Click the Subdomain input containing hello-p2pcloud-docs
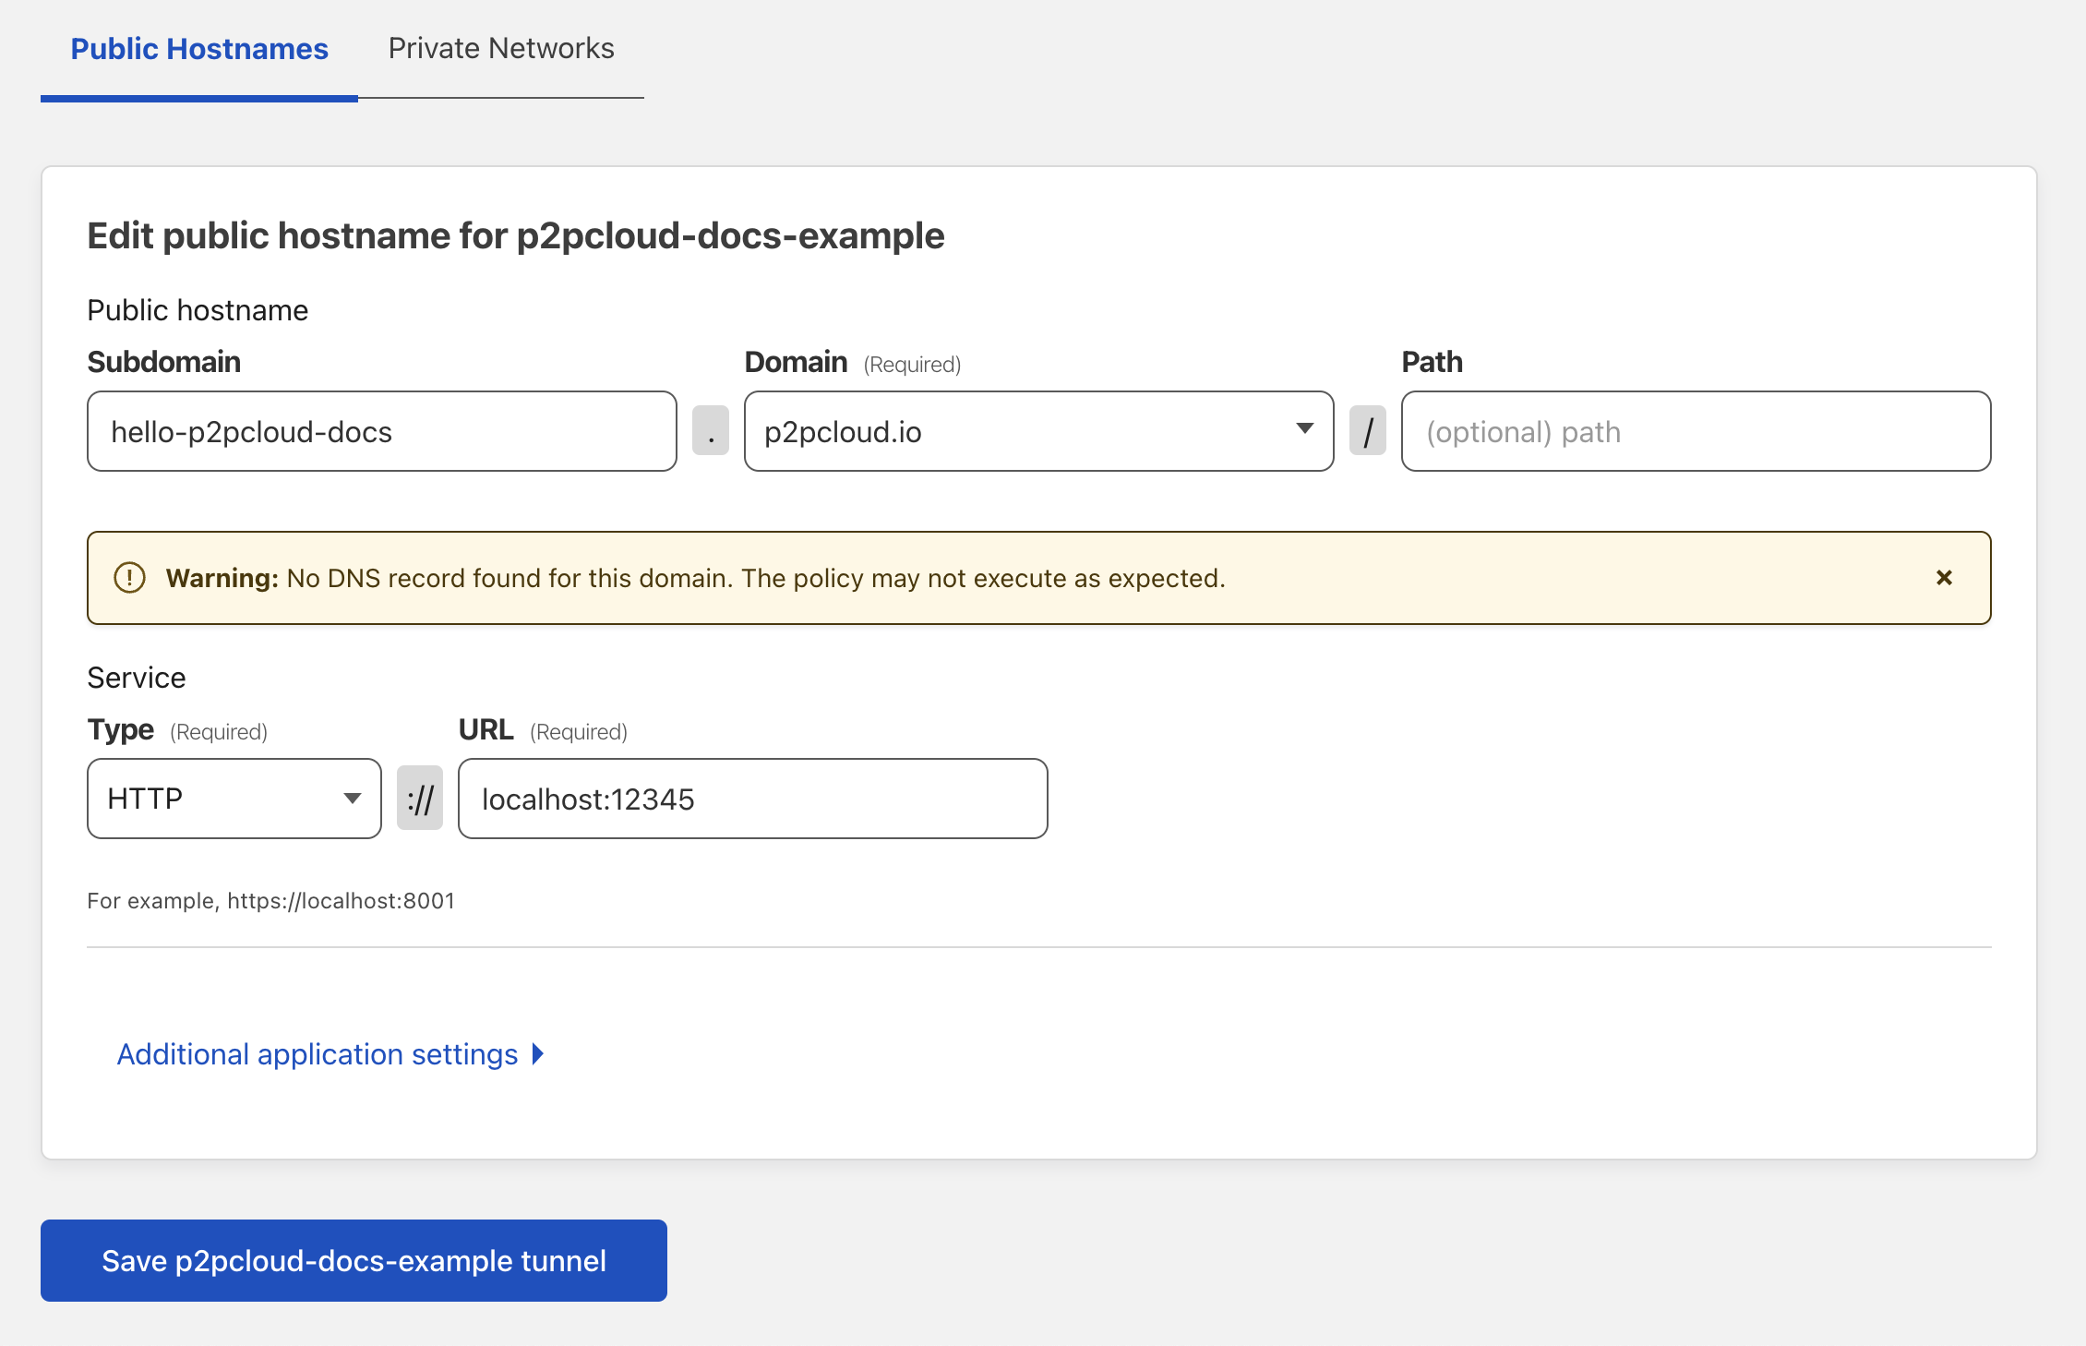Screen dimensions: 2086x1346 click(380, 430)
